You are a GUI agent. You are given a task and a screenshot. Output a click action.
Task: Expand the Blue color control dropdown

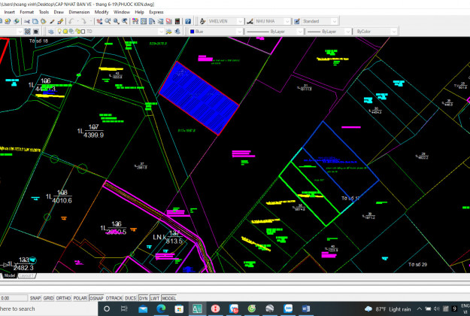click(x=239, y=32)
